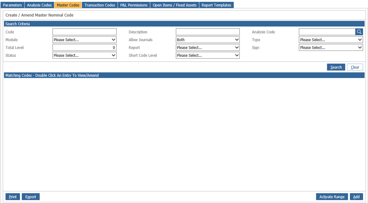
Task: Go to the Transaction Codes tab
Action: [x=100, y=5]
